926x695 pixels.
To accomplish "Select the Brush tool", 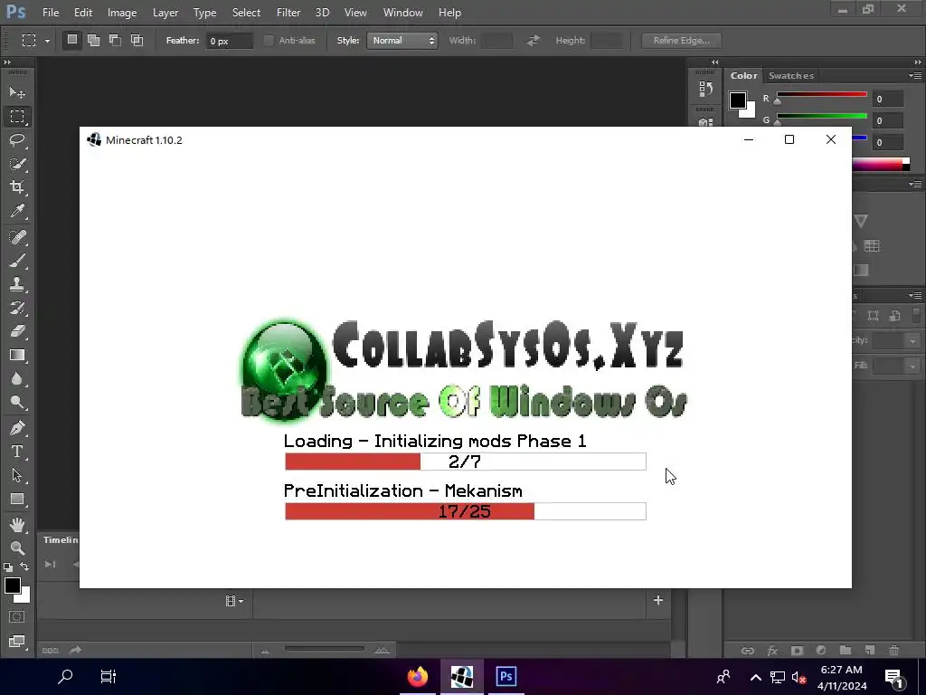I will tap(17, 261).
